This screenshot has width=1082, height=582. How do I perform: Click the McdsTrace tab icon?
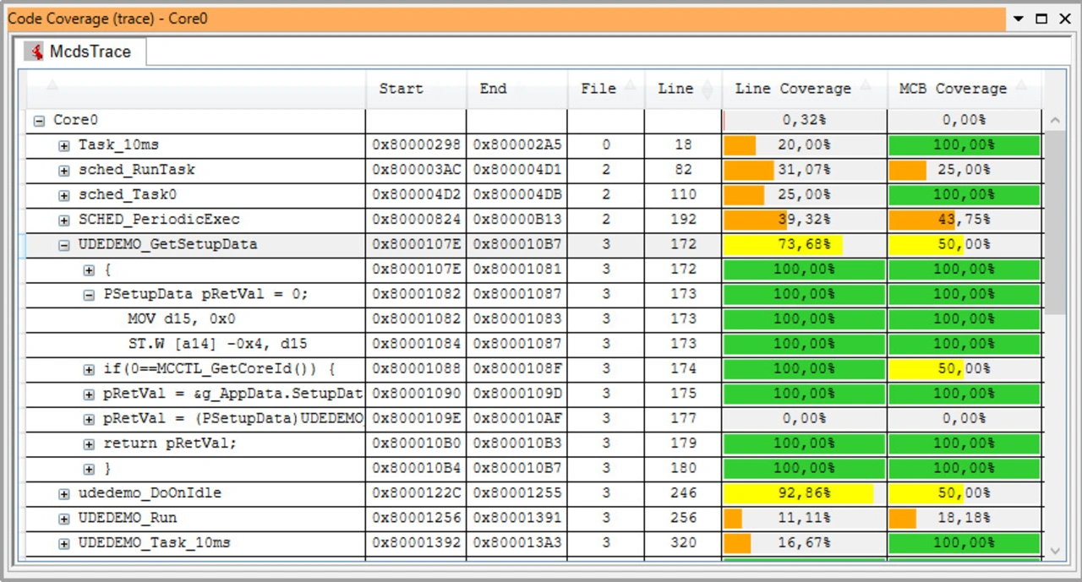point(36,52)
